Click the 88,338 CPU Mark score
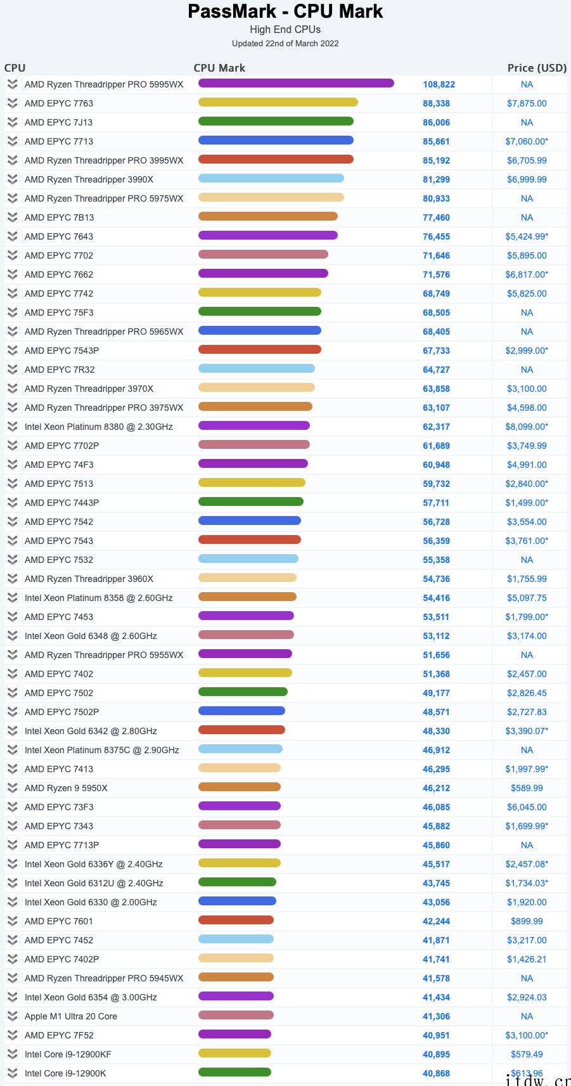The height and width of the screenshot is (1086, 571). pyautogui.click(x=437, y=103)
